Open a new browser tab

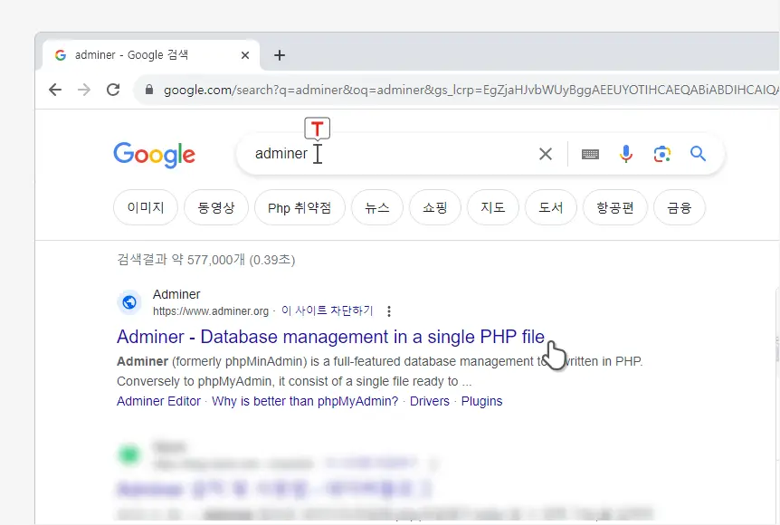click(280, 55)
